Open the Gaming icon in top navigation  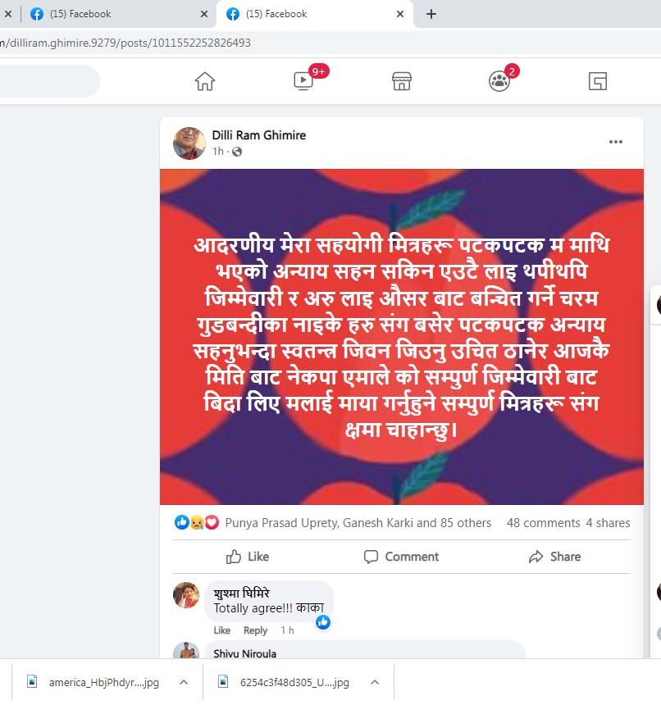598,81
